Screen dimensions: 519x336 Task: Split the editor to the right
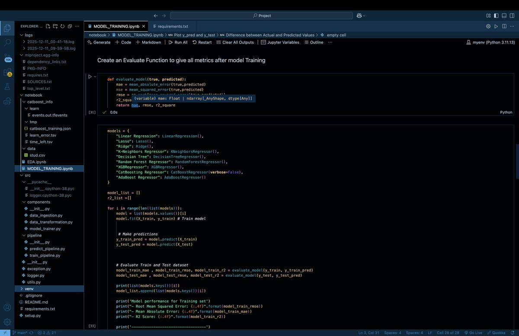tap(503, 26)
